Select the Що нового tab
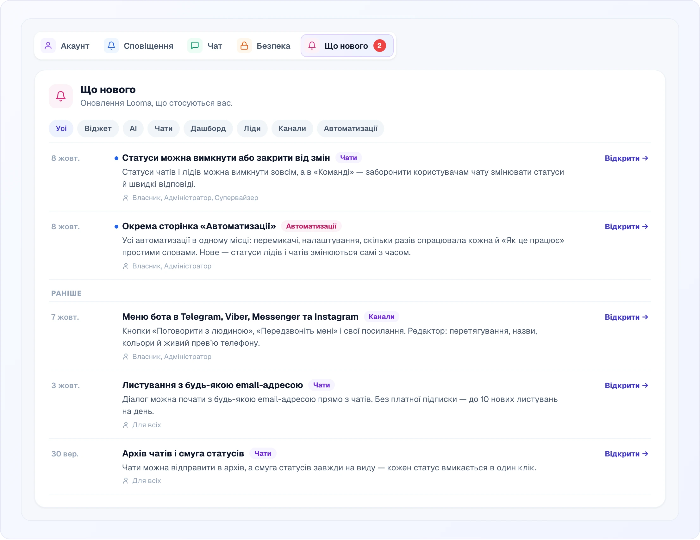Screen dimensions: 700x540 347,46
